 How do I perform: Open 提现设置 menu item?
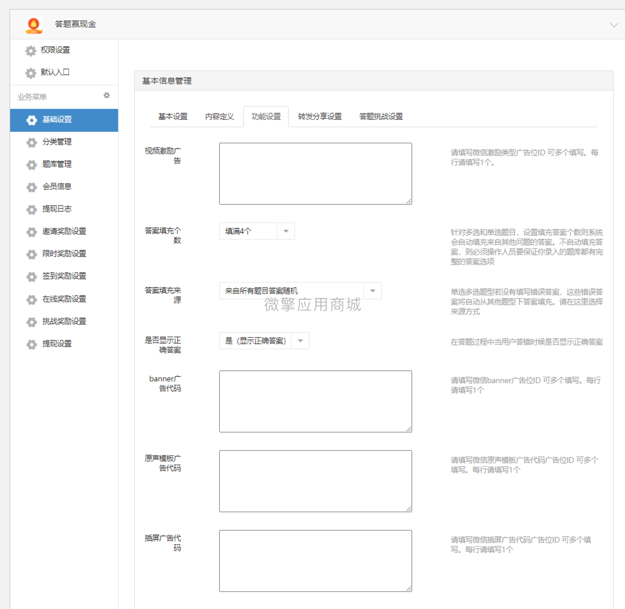pyautogui.click(x=57, y=344)
